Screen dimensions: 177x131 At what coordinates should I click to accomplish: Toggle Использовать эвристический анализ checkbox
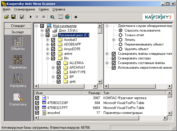point(114,68)
